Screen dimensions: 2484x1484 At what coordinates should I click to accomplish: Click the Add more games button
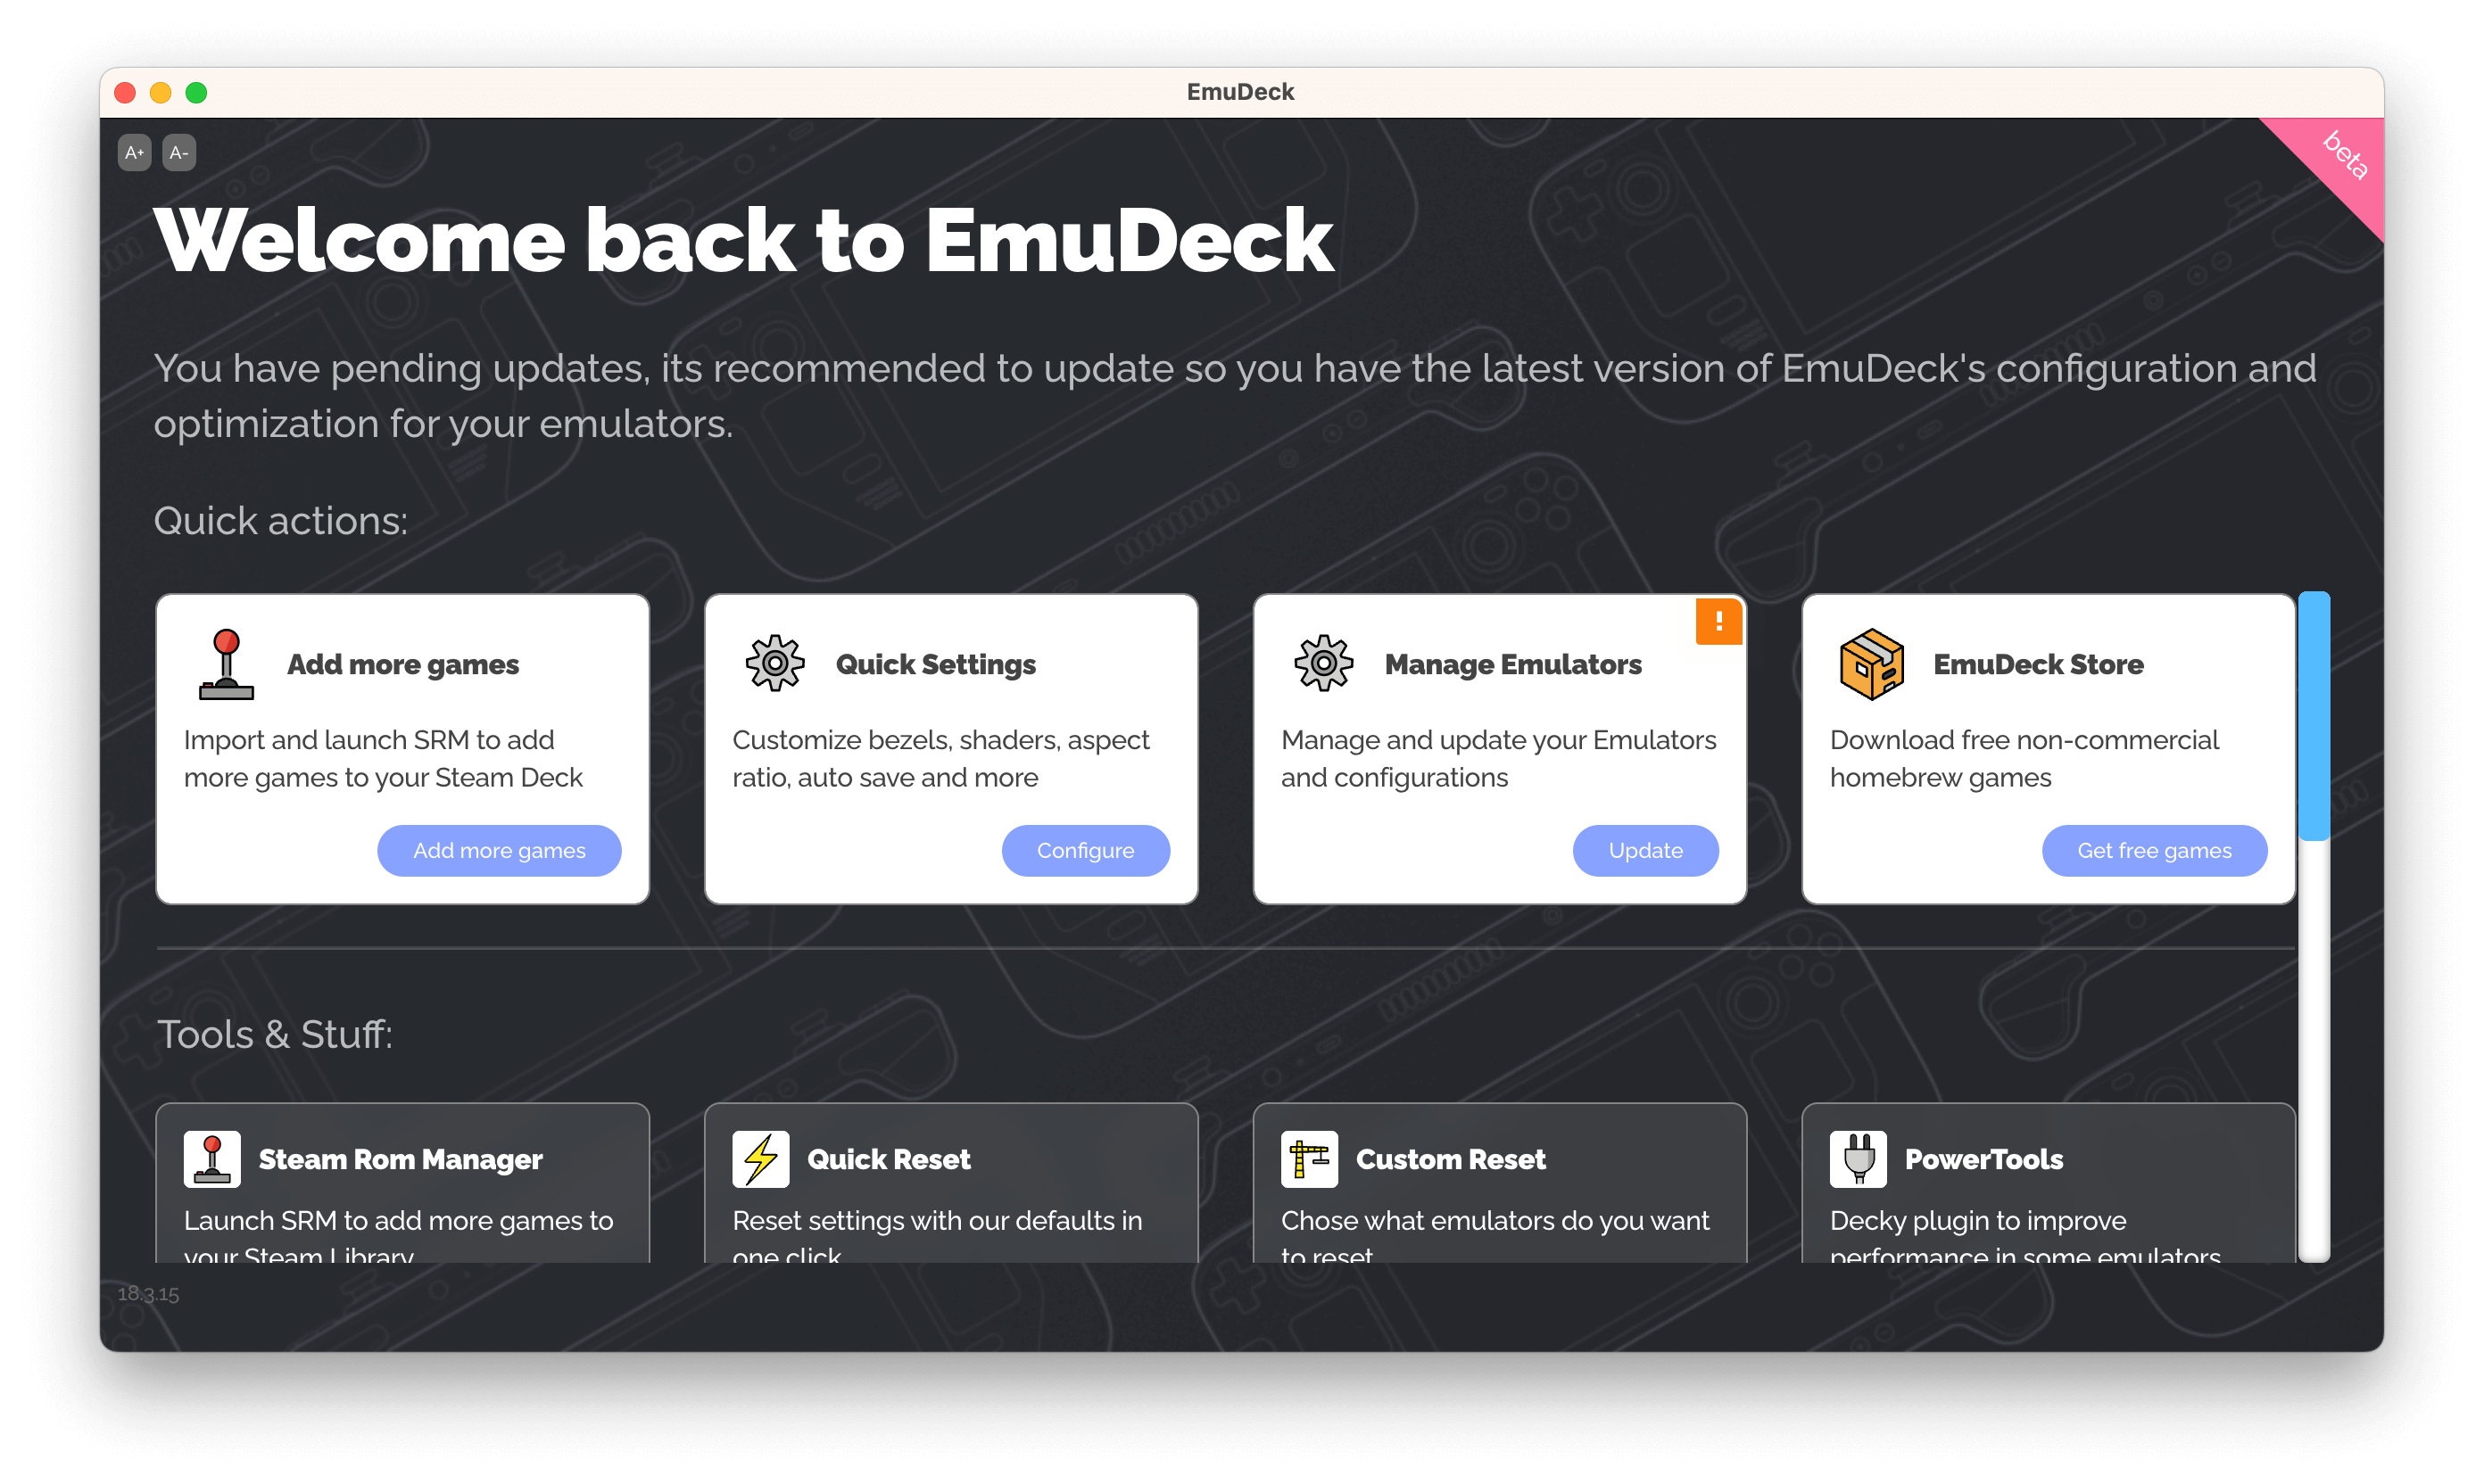pos(498,850)
